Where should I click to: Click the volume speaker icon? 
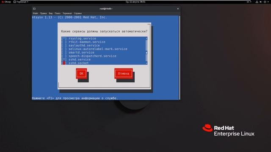click(261, 2)
